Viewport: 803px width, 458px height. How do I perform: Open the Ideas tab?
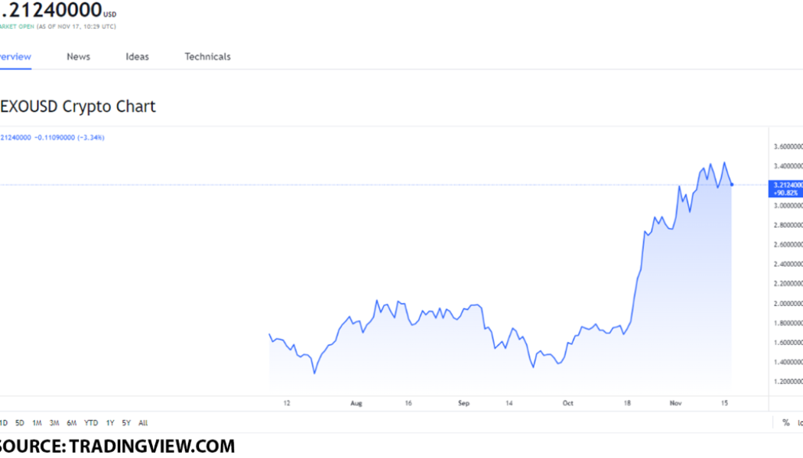137,56
